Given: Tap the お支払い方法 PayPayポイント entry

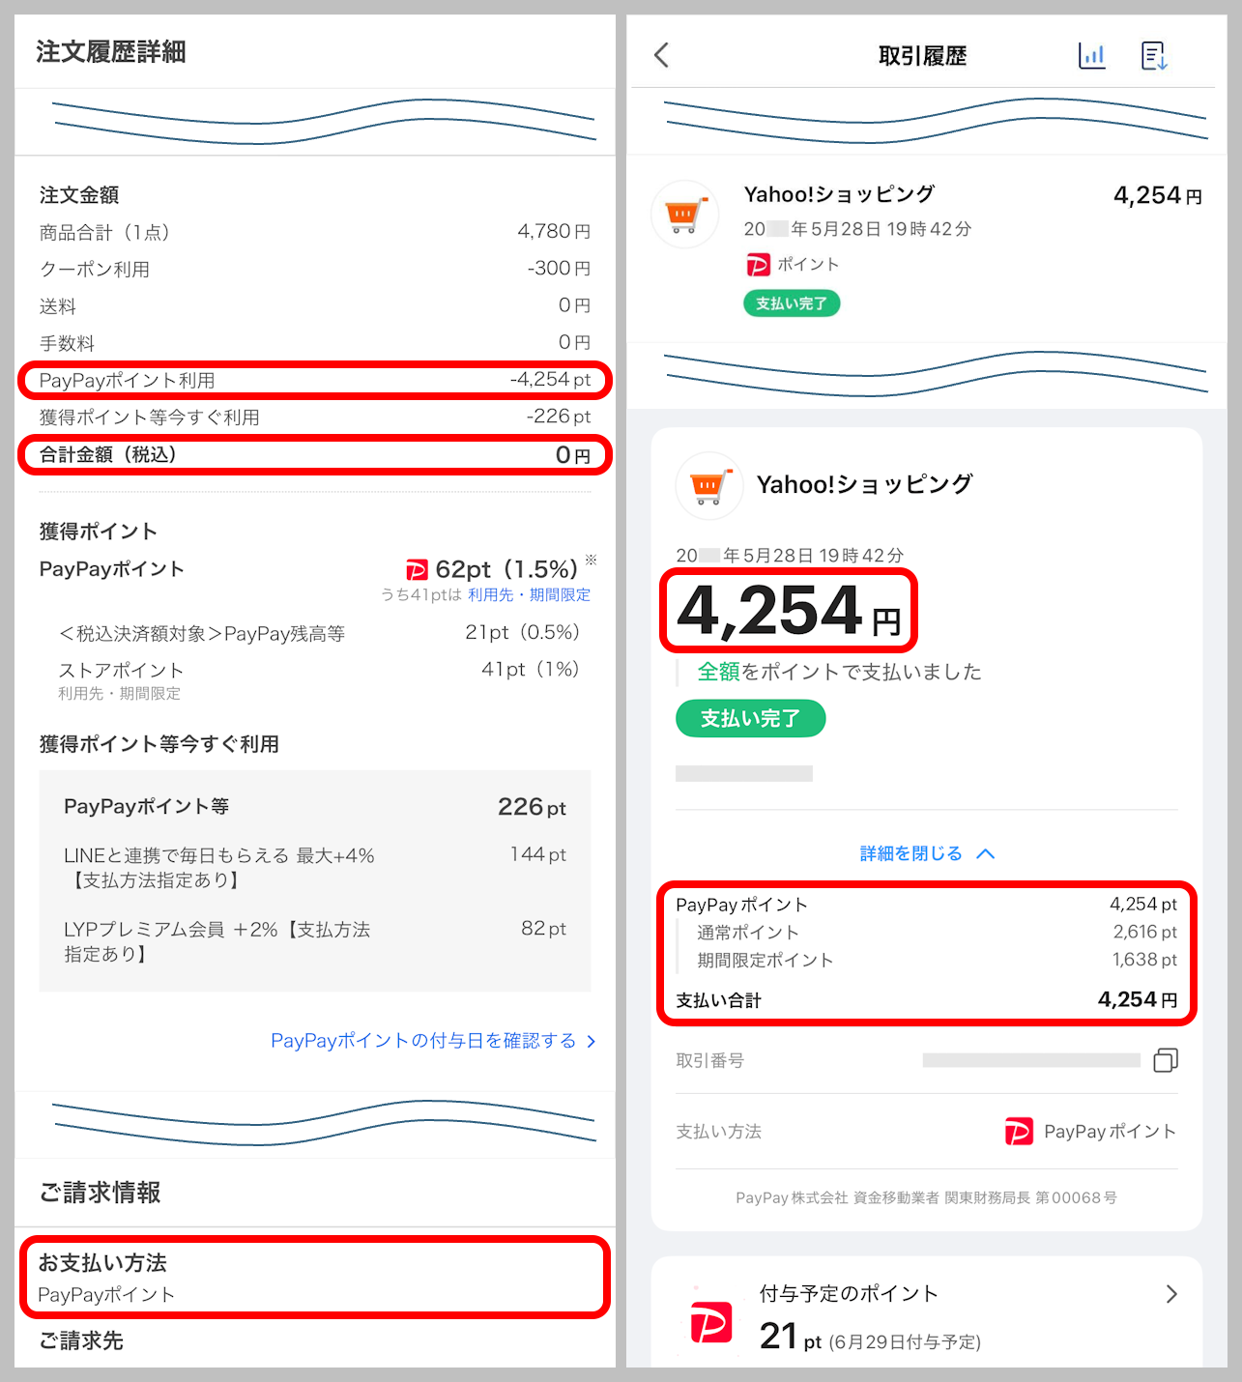Looking at the screenshot, I should point(315,1278).
